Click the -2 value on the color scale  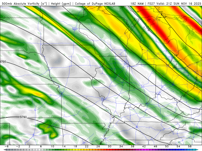[x=18, y=146]
